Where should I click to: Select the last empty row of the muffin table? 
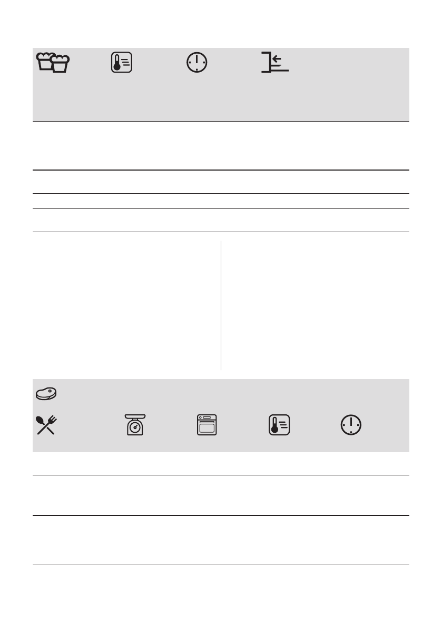pos(221,221)
